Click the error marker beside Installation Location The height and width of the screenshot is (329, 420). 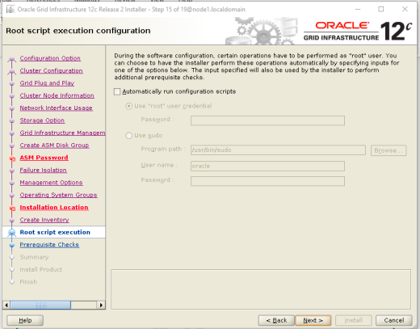pyautogui.click(x=12, y=209)
